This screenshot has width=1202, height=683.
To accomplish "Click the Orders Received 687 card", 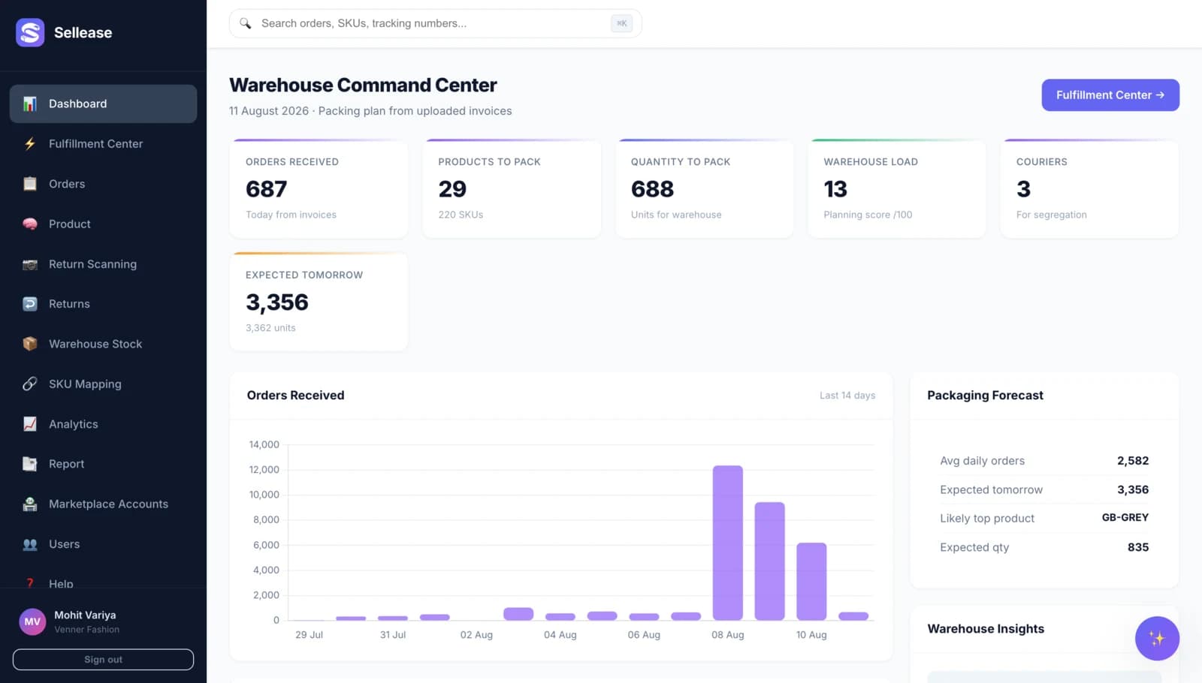I will pyautogui.click(x=319, y=188).
